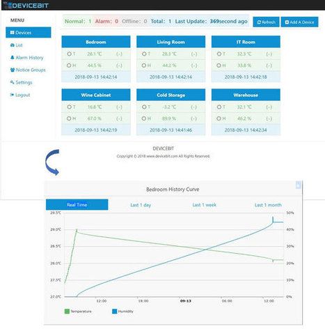Click the Settings wrench icon
This screenshot has width=325, height=329.
[x=13, y=82]
